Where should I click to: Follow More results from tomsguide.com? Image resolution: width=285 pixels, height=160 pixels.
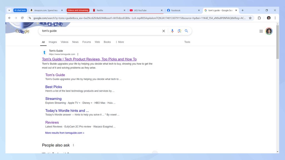[64, 133]
